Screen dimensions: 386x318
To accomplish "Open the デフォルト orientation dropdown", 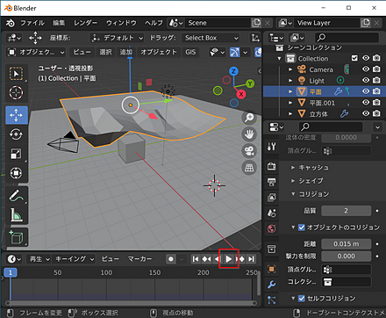I will (x=118, y=38).
